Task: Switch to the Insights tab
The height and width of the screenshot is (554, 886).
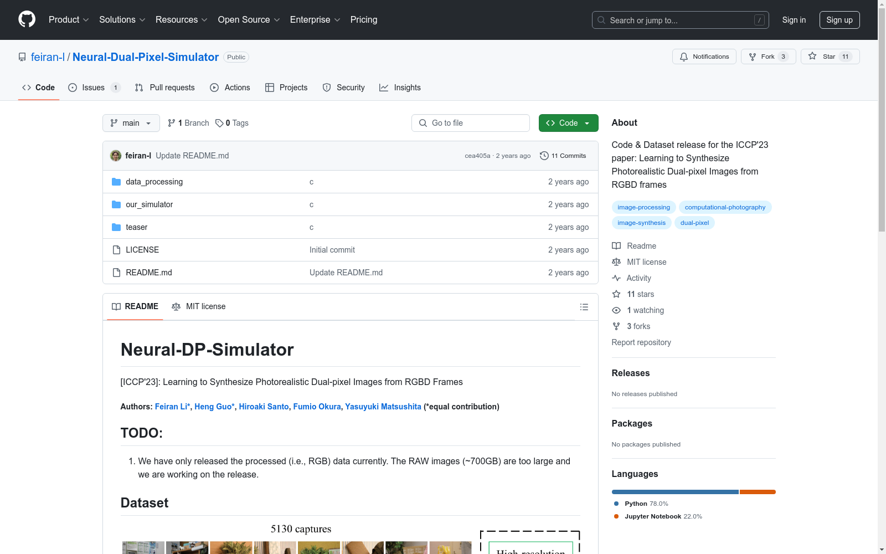Action: click(400, 88)
